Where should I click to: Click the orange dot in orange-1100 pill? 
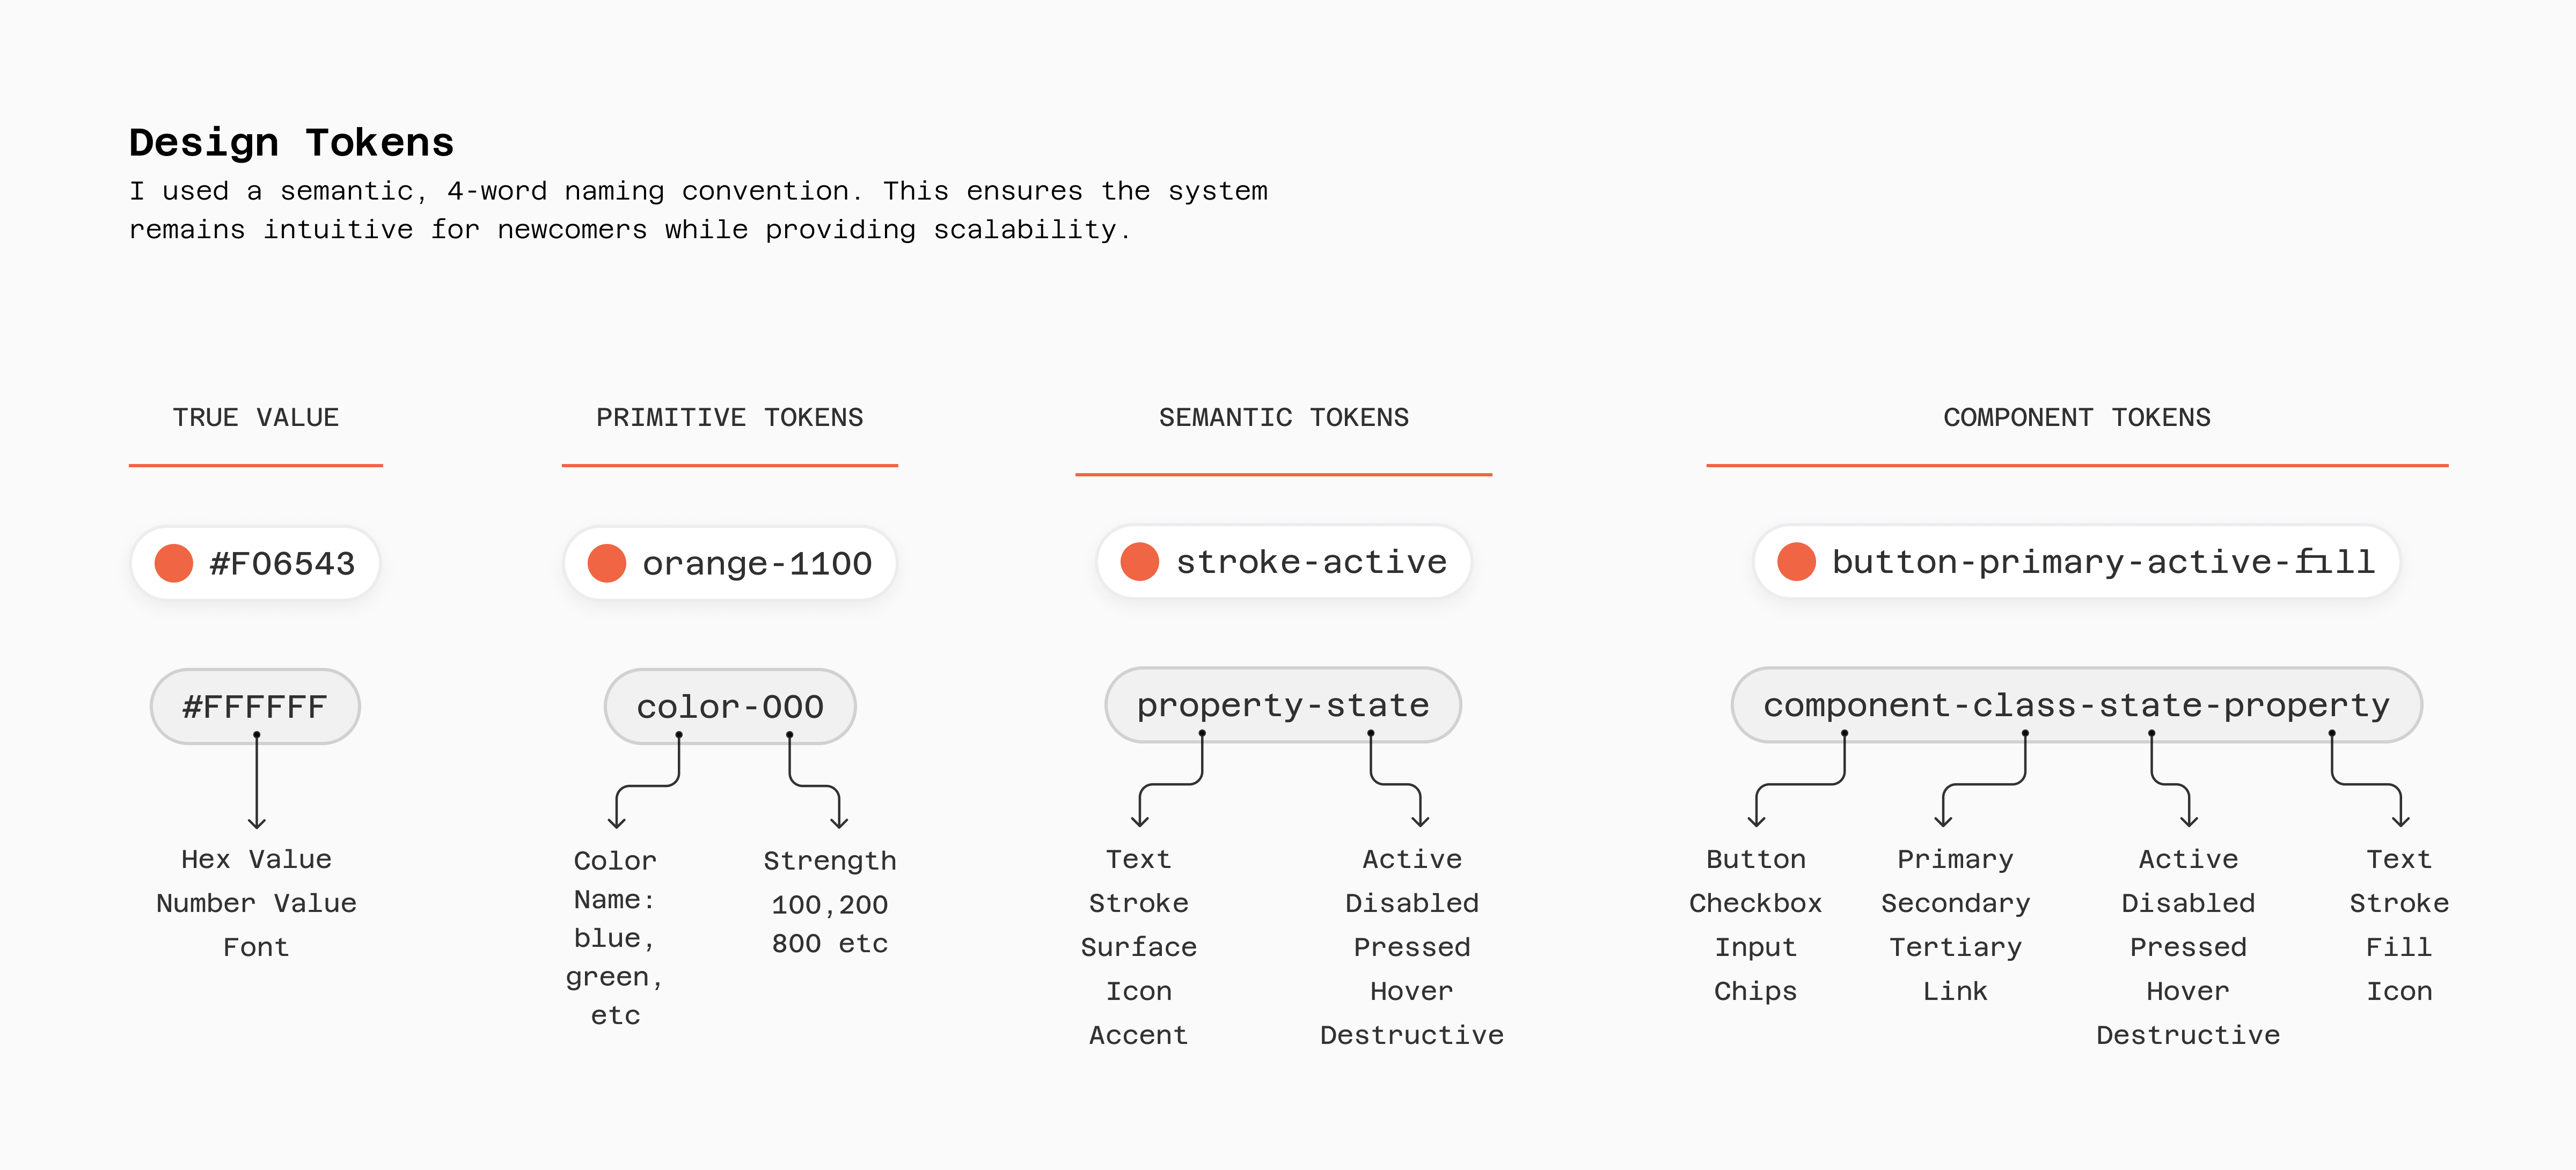(607, 563)
